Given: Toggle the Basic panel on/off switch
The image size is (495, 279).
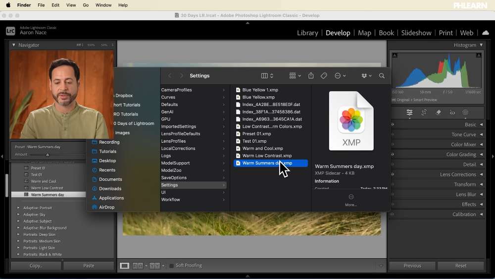Looking at the screenshot, I should point(393,124).
